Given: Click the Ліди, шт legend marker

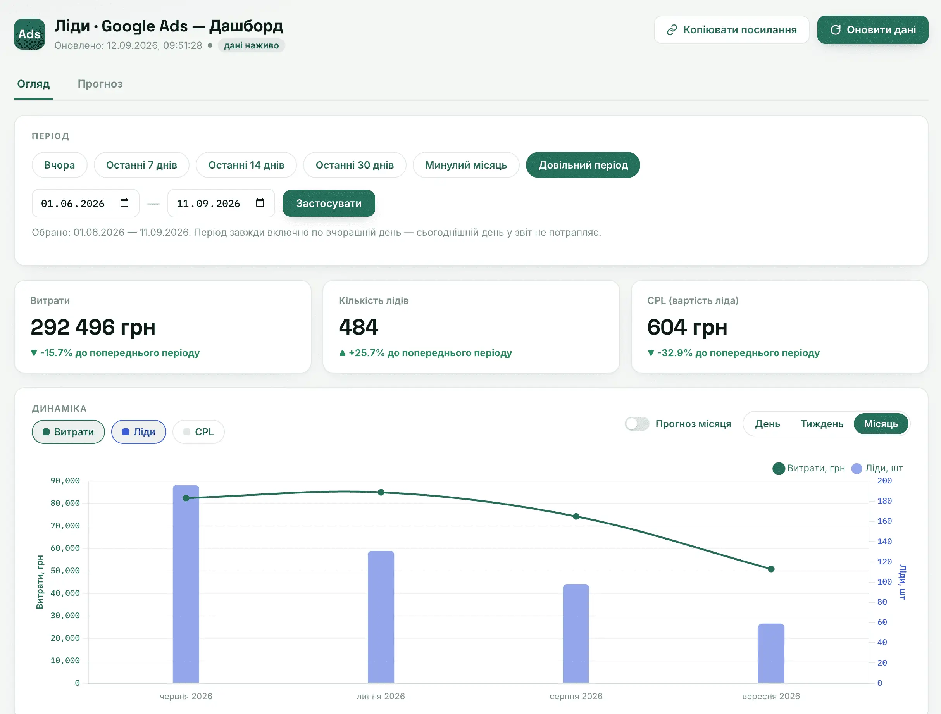Looking at the screenshot, I should (x=857, y=469).
